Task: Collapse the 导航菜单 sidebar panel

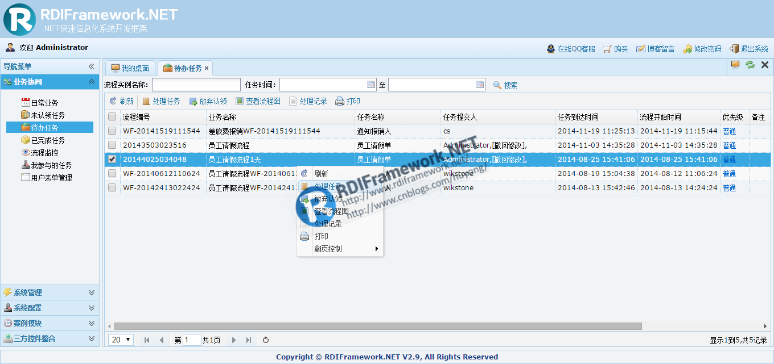Action: [91, 66]
